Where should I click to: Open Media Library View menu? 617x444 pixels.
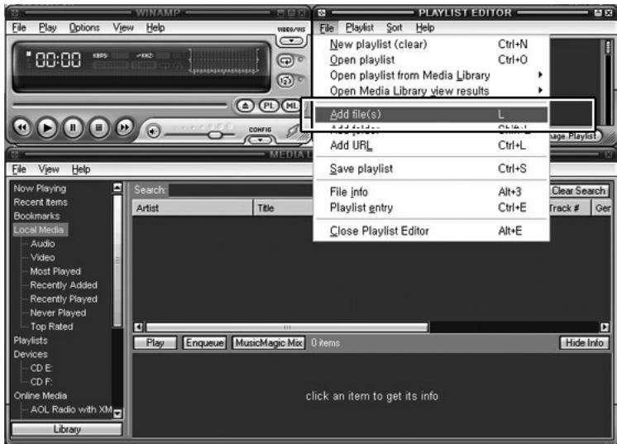pyautogui.click(x=49, y=169)
